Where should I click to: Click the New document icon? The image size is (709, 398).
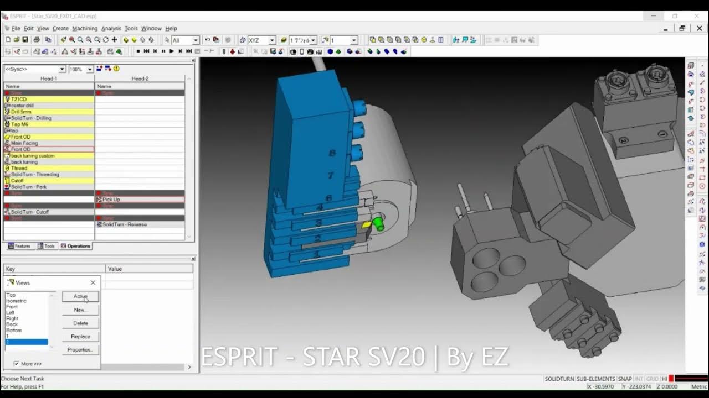pos(8,40)
